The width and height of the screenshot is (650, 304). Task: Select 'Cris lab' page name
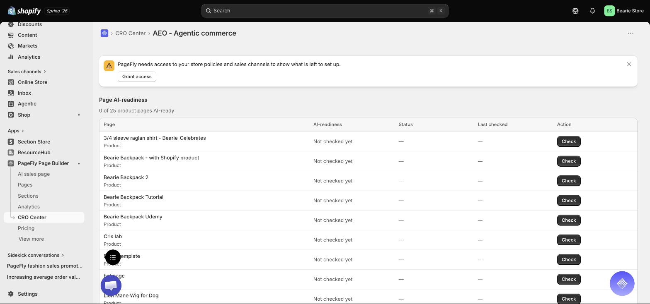(113, 237)
